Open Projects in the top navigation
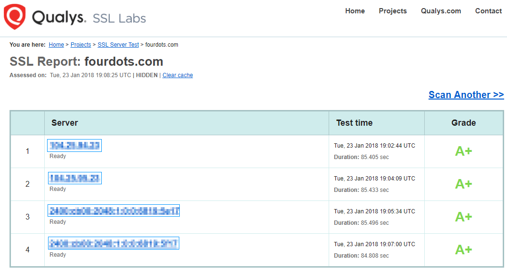Screen dimensions: 507x270 [x=392, y=11]
